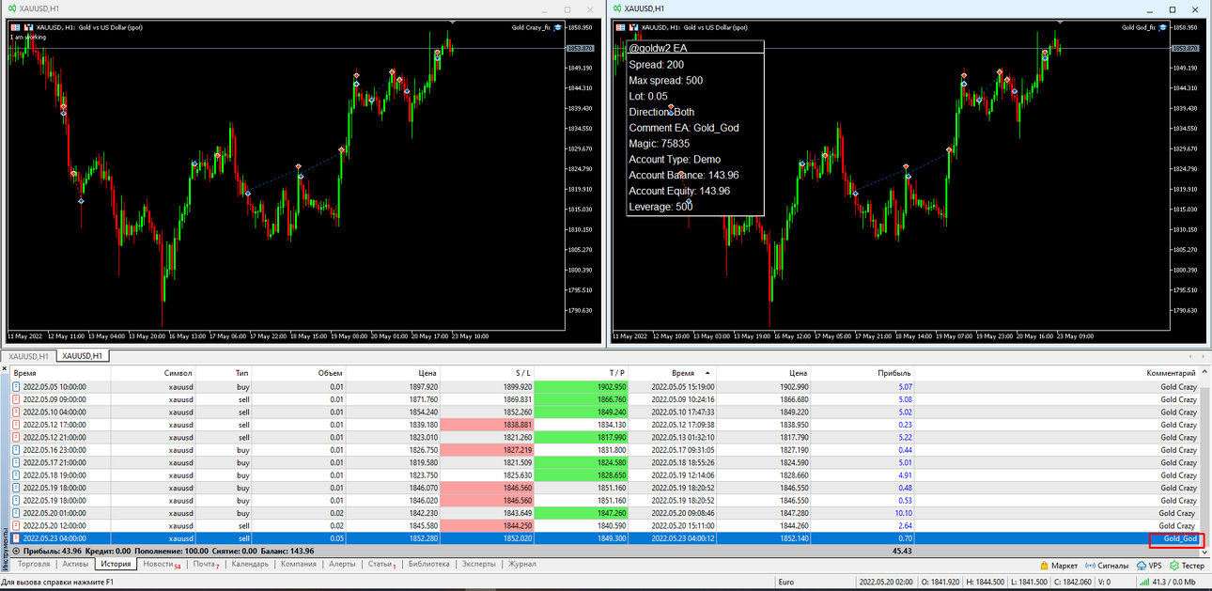Image resolution: width=1212 pixels, height=591 pixels.
Task: Open Strategy Tester icon
Action: point(1174,566)
